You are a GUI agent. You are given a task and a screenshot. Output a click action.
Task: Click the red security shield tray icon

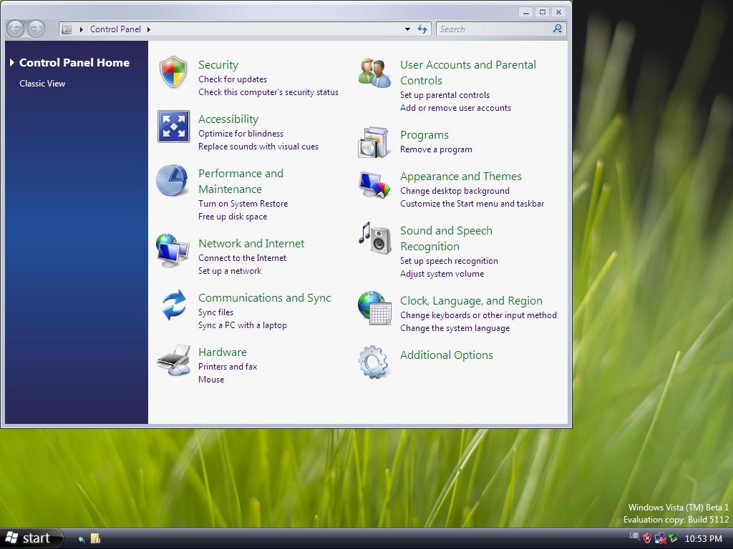(647, 539)
